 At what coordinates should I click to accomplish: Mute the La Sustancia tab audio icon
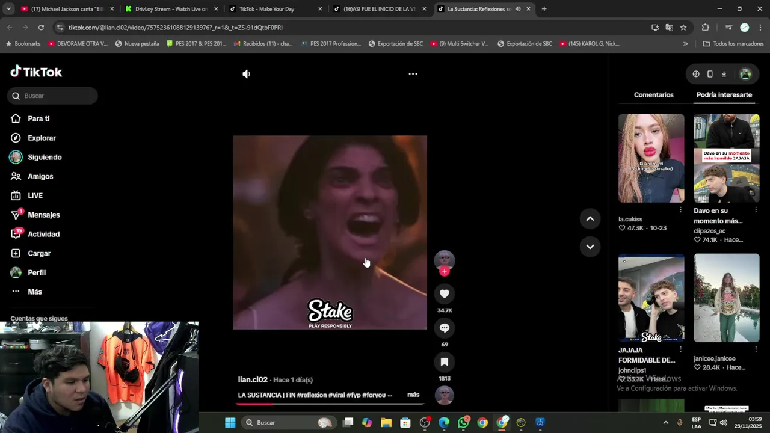518,9
